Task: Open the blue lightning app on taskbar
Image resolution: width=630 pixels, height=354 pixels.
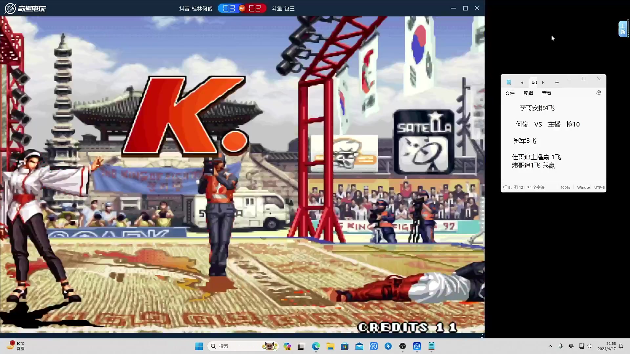Action: click(x=388, y=346)
